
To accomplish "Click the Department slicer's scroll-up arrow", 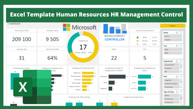I will [x=181, y=64].
